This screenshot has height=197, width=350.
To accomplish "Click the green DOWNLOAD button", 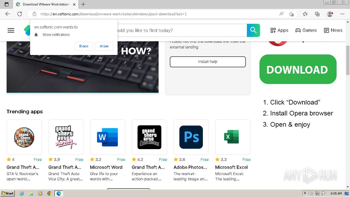I will [298, 69].
